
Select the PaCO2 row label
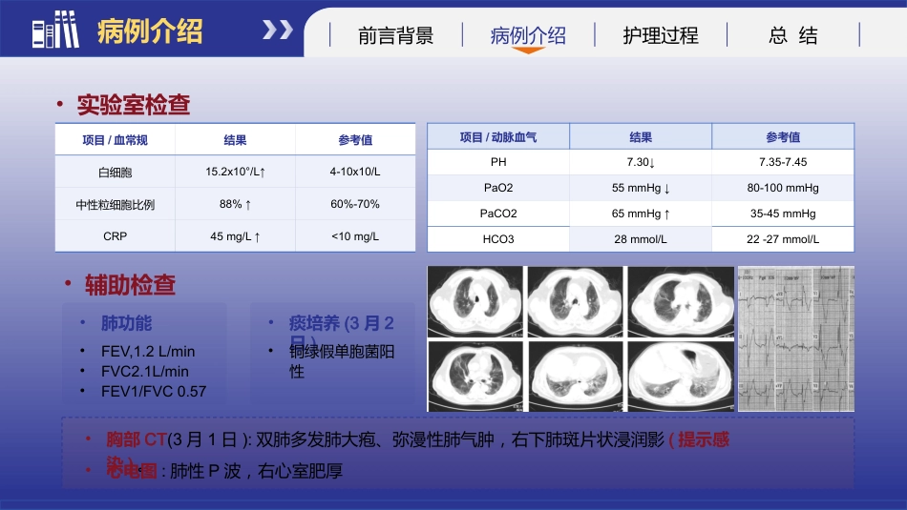pyautogui.click(x=498, y=214)
